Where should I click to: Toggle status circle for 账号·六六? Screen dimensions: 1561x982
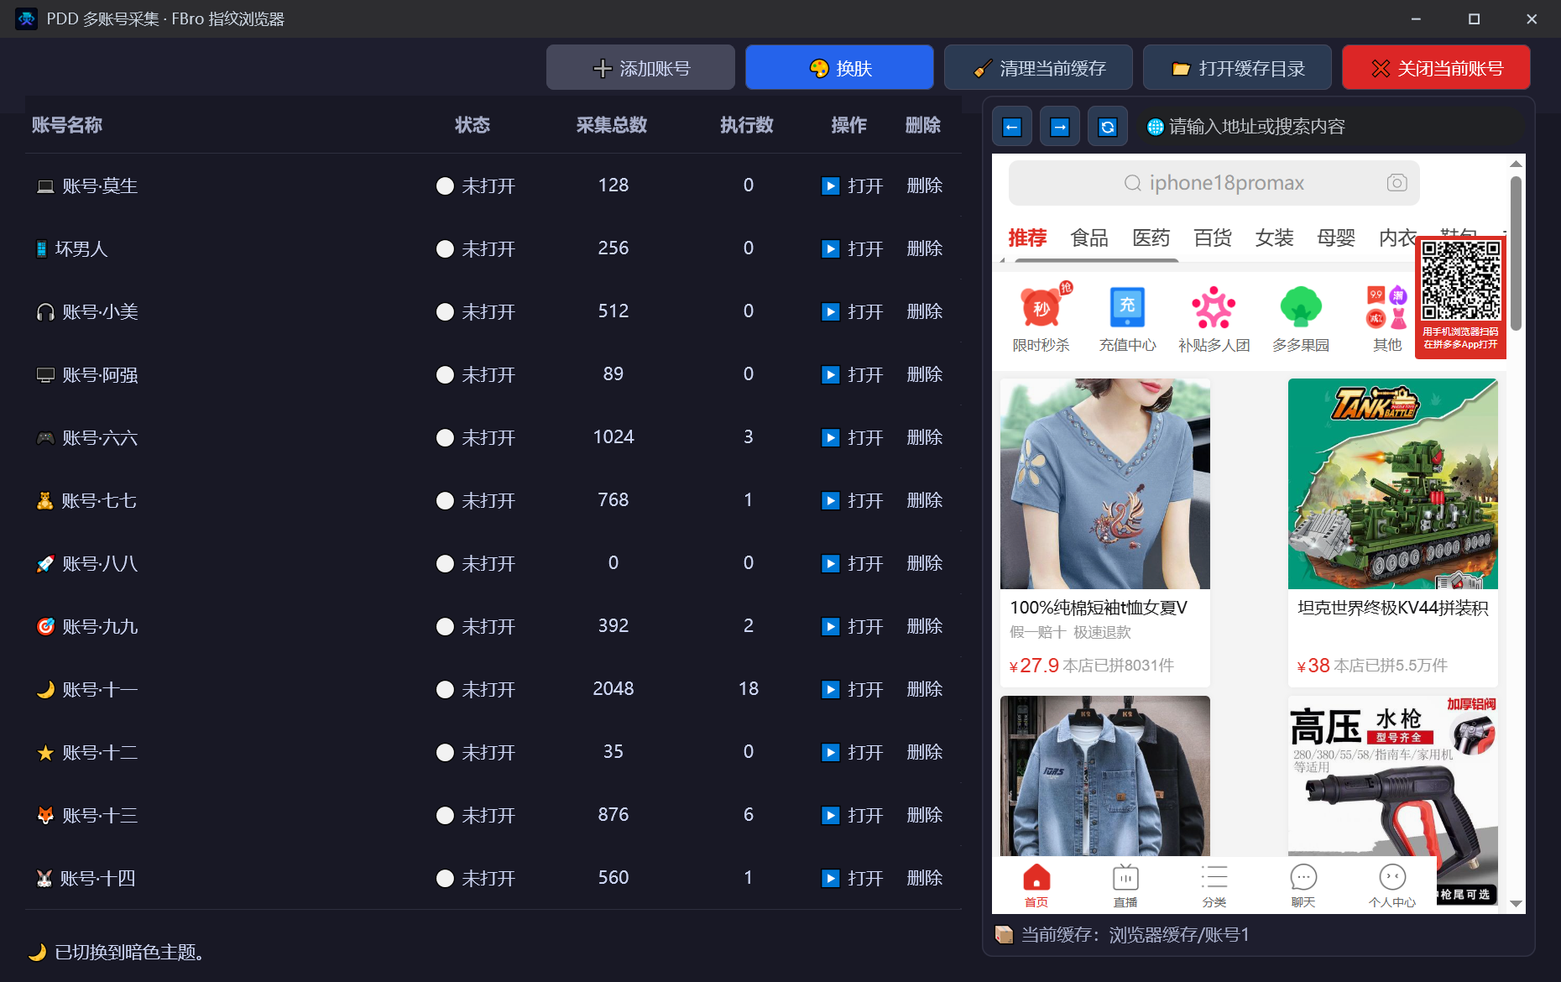(x=446, y=438)
